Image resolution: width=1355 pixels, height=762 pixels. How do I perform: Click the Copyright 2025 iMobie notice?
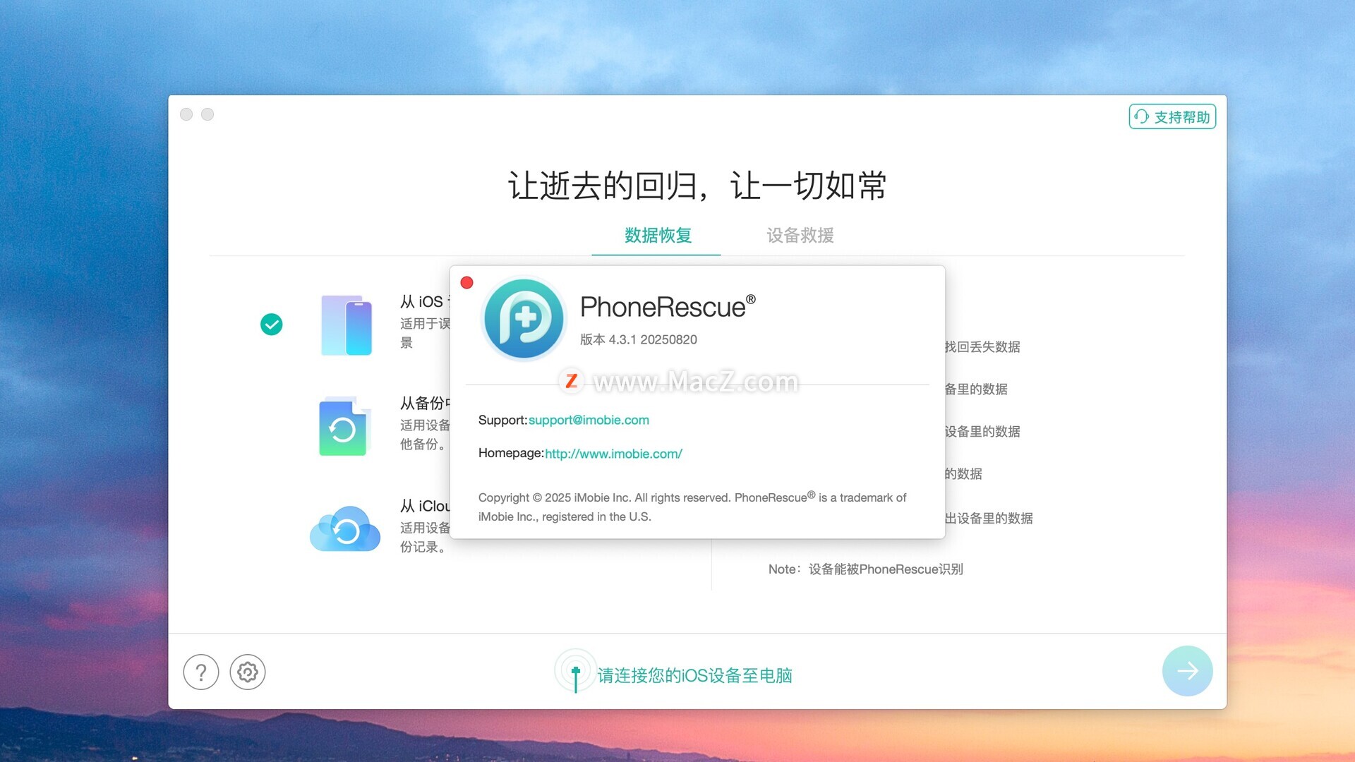[x=692, y=507]
